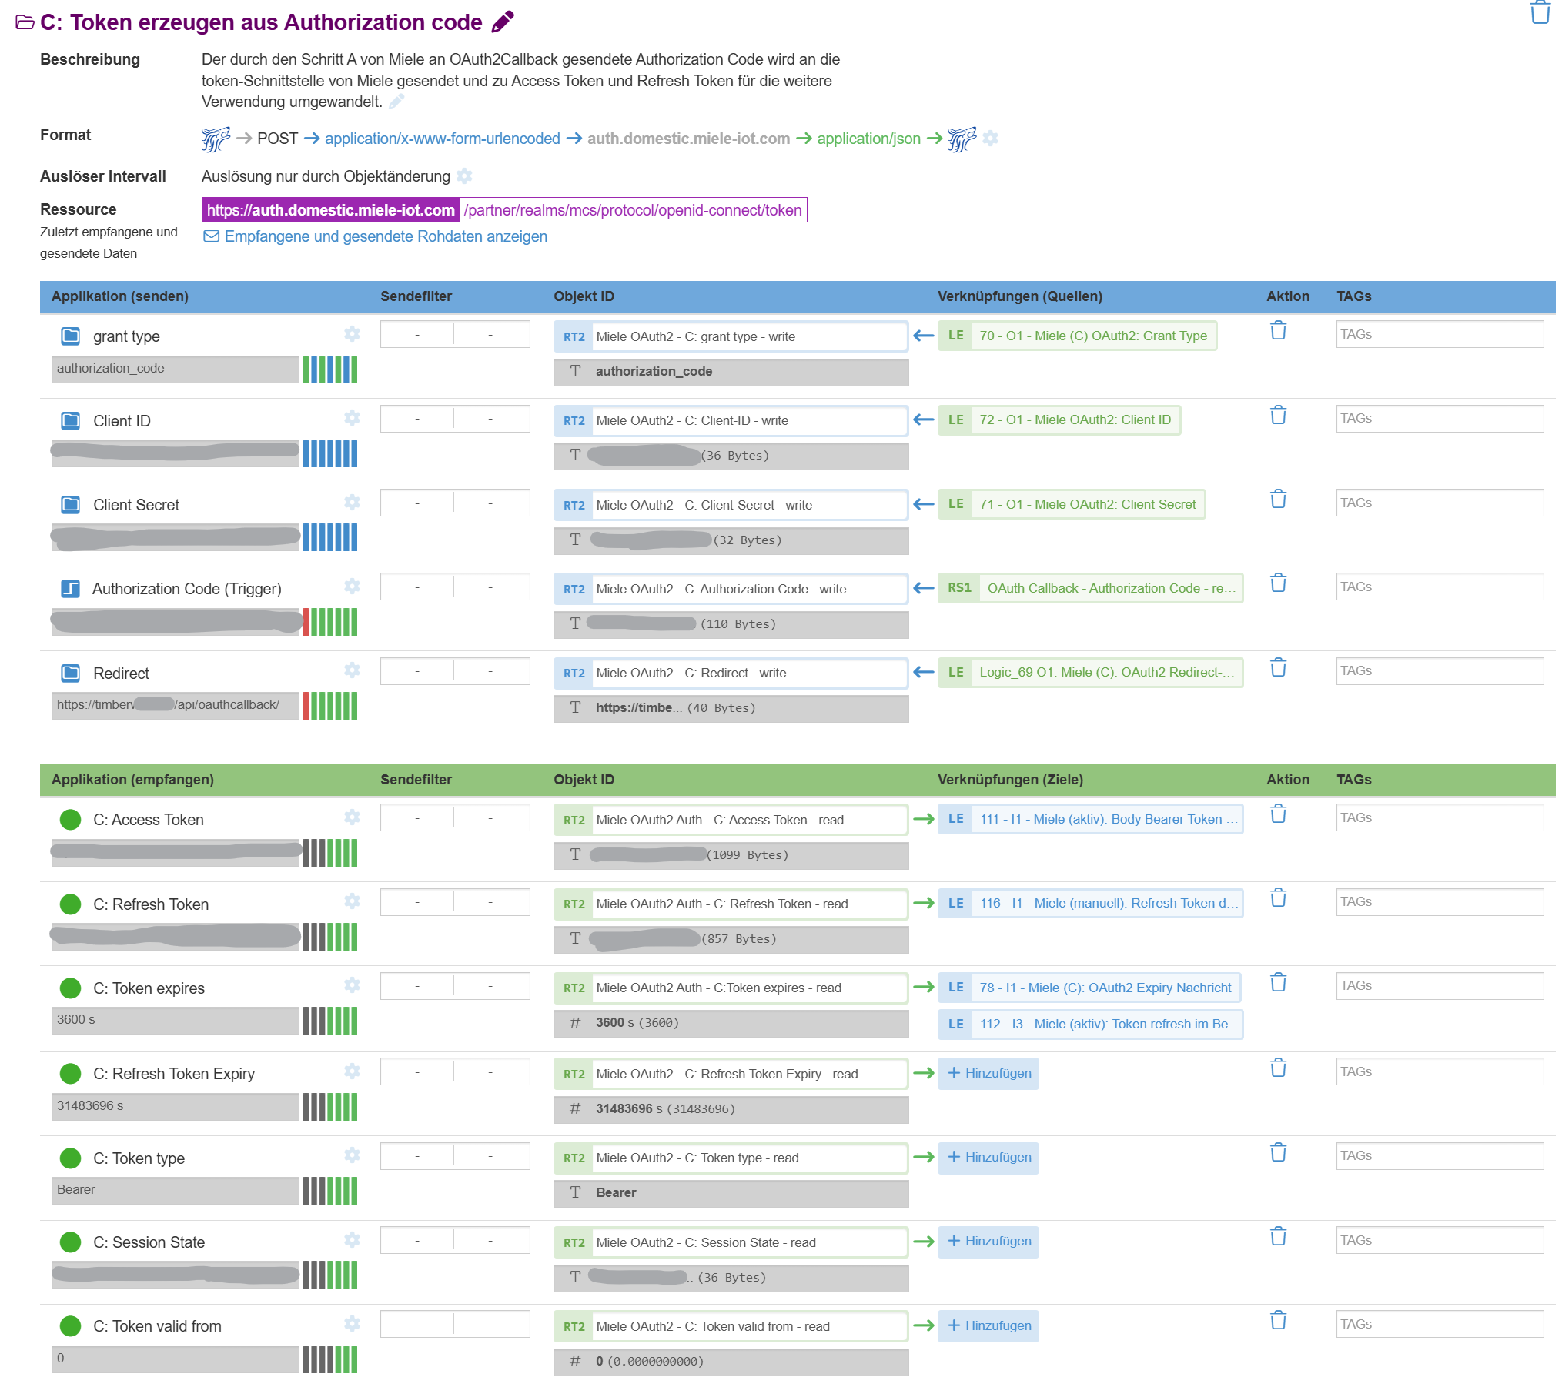
Task: Collapse the section with the title's folder icon
Action: (25, 22)
